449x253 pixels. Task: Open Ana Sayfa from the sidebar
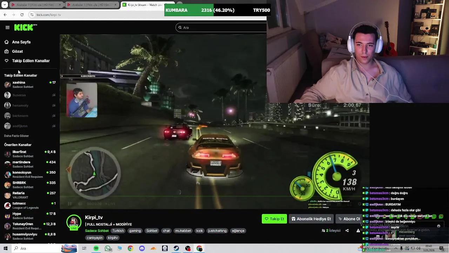pyautogui.click(x=21, y=42)
